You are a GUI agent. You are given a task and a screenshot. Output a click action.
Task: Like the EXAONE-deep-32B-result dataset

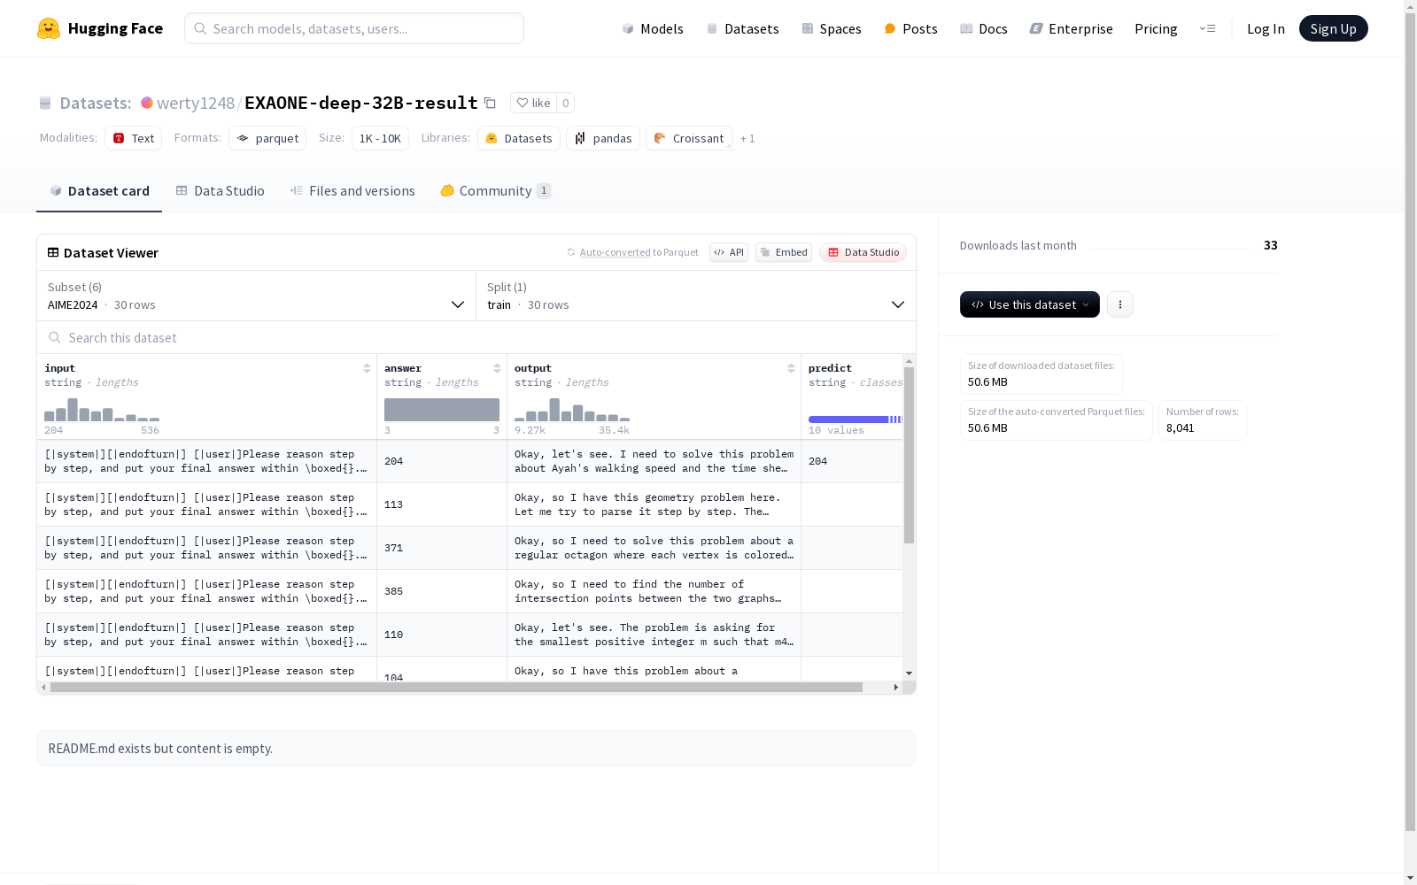[x=533, y=103]
